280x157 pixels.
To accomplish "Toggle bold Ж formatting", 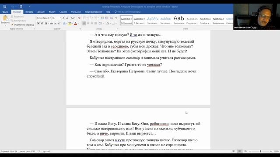I will [x=38, y=23].
